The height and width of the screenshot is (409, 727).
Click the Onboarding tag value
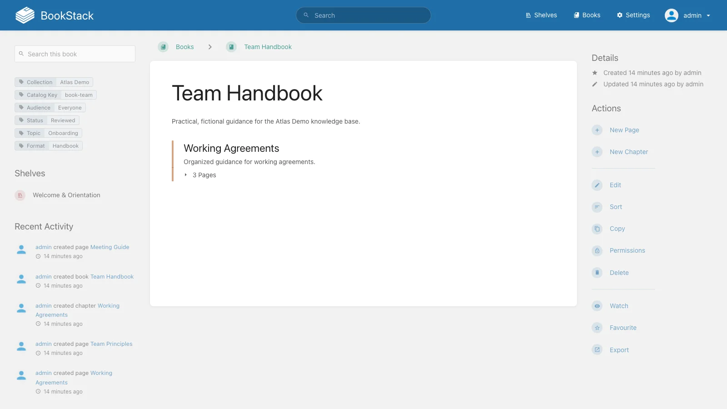[x=63, y=133]
